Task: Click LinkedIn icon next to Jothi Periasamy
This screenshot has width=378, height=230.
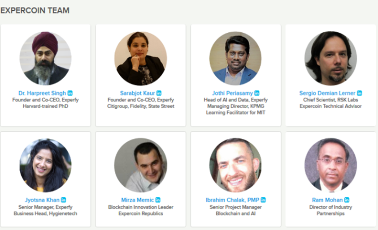Action: point(257,93)
